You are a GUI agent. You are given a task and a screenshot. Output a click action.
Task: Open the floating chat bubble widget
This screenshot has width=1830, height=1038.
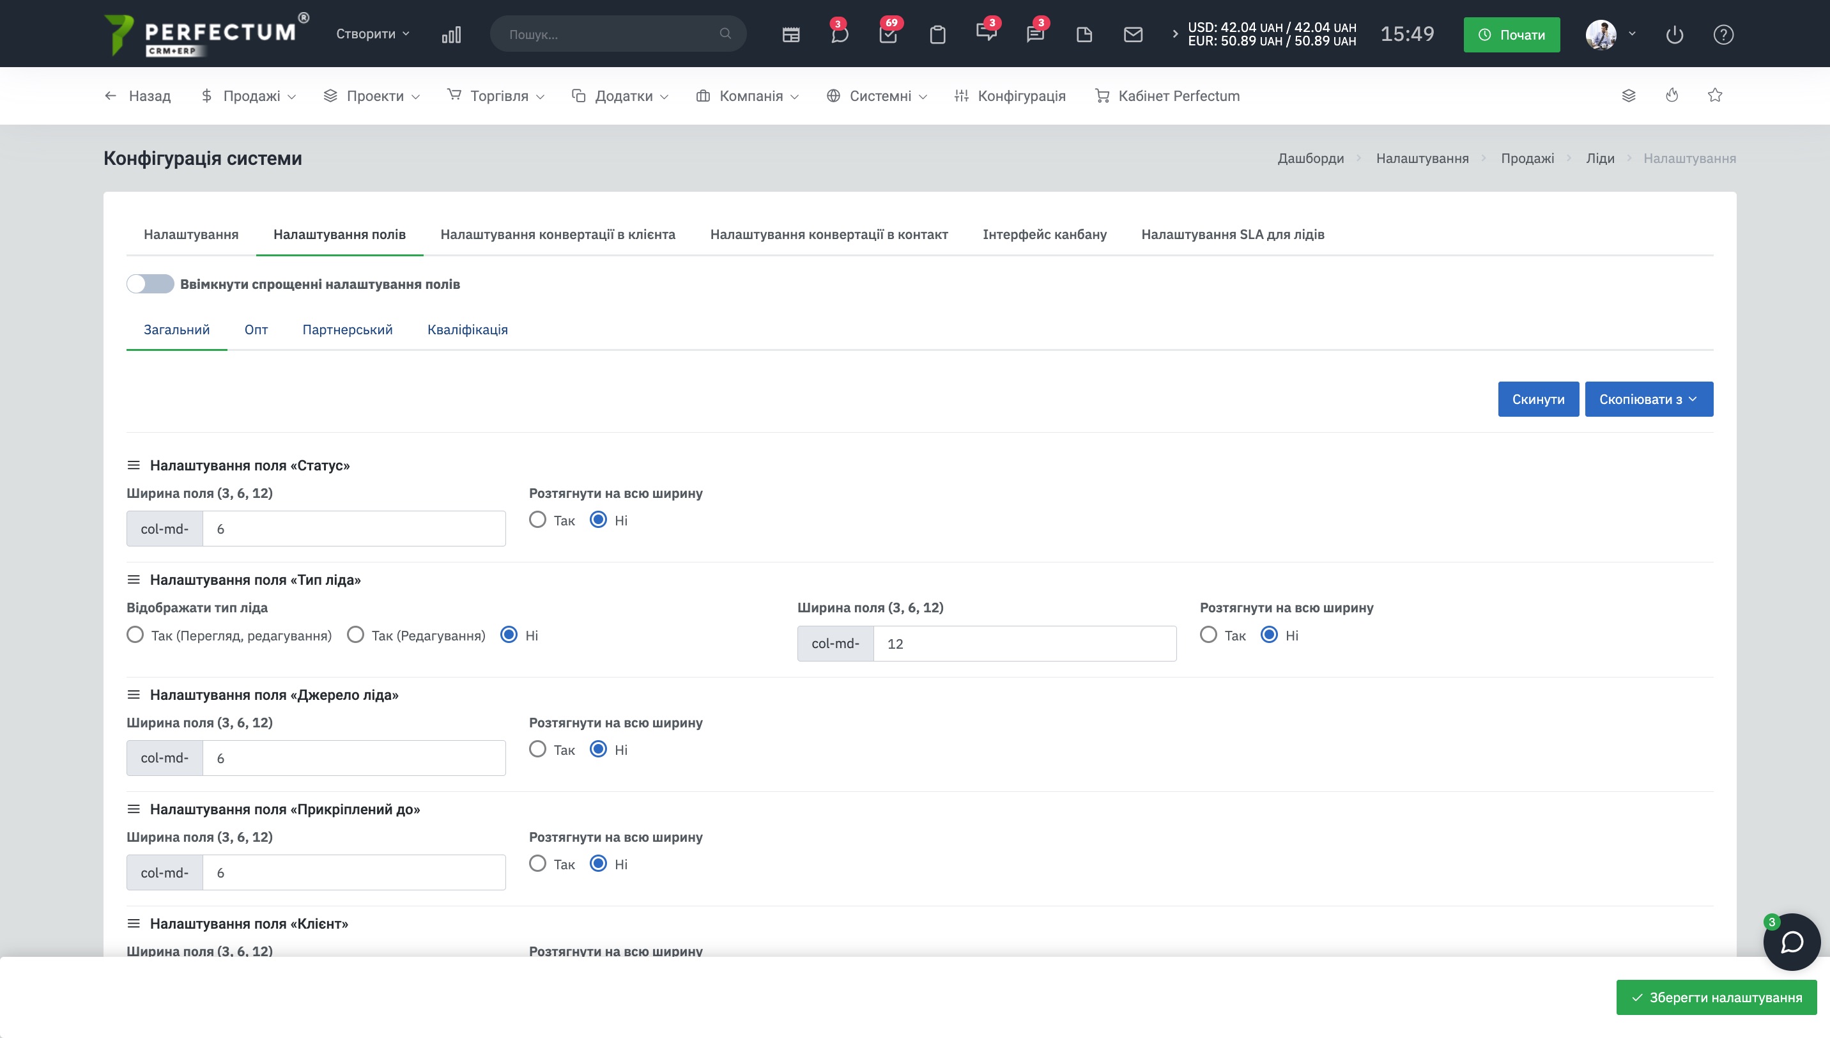coord(1792,941)
